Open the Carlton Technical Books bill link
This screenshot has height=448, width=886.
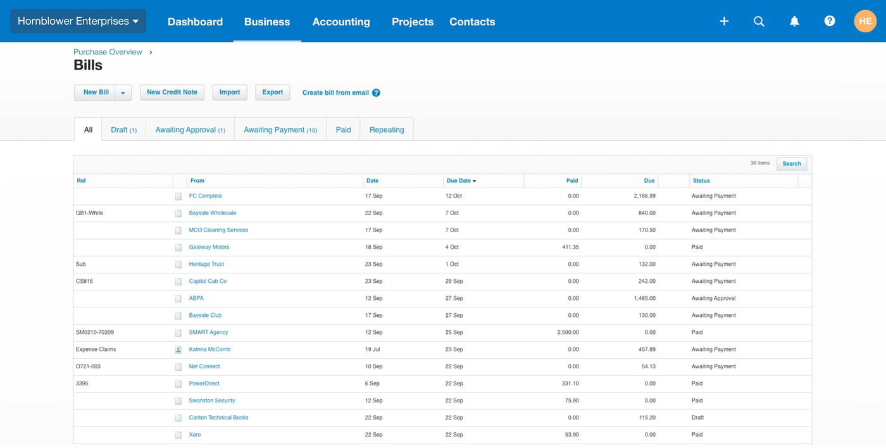coord(218,418)
